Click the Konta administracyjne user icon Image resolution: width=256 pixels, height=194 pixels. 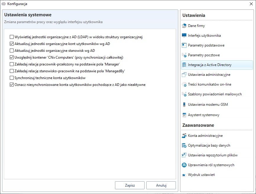pyautogui.click(x=184, y=136)
